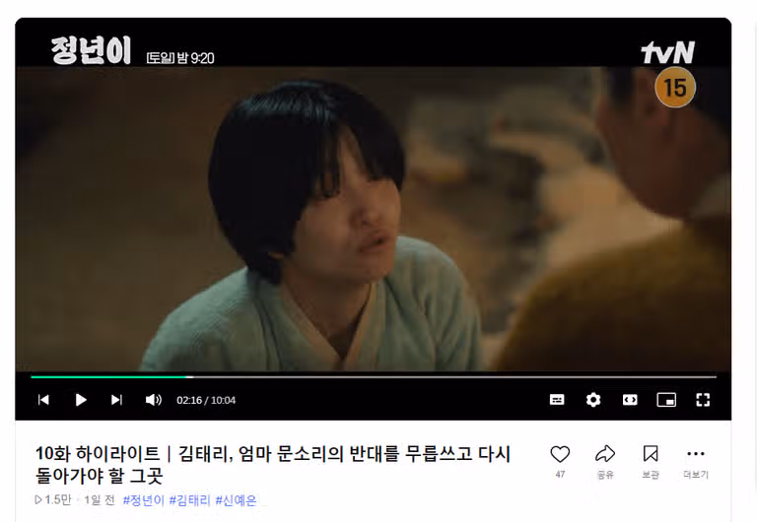
Task: Enable picture-in-picture mode
Action: pos(666,400)
